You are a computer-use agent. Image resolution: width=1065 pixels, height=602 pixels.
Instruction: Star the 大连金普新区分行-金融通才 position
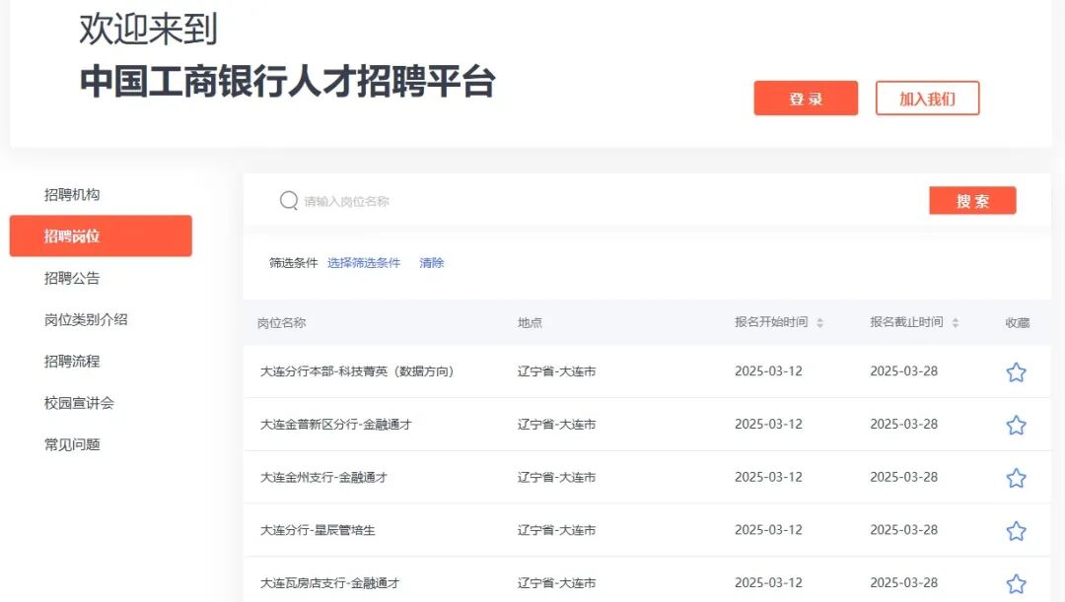tap(1016, 425)
